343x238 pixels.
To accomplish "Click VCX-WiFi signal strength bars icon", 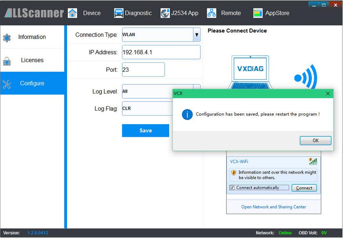I will tap(313, 161).
